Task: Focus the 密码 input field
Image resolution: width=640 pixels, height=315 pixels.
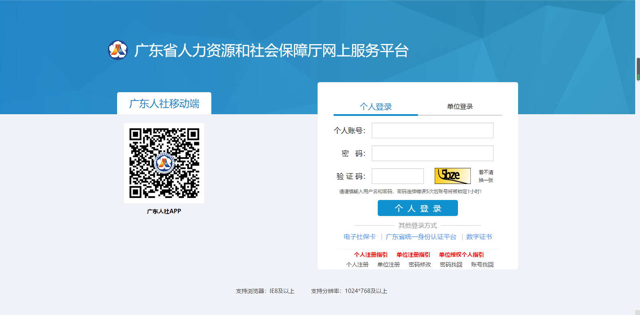Action: point(433,153)
